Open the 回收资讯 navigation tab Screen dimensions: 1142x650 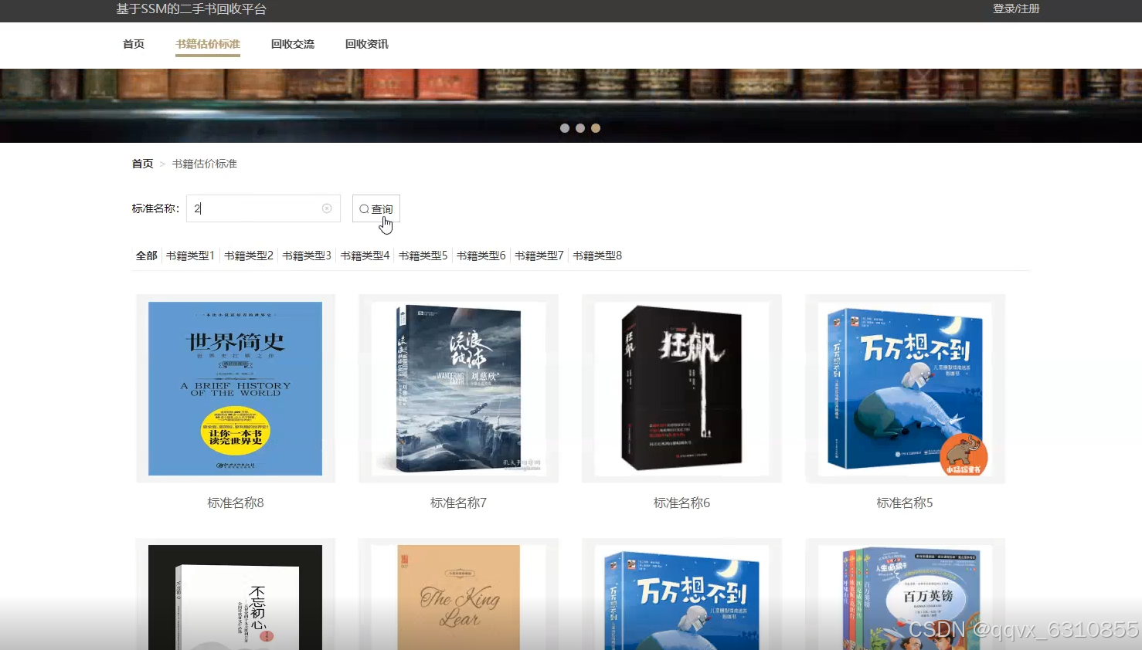click(x=367, y=44)
